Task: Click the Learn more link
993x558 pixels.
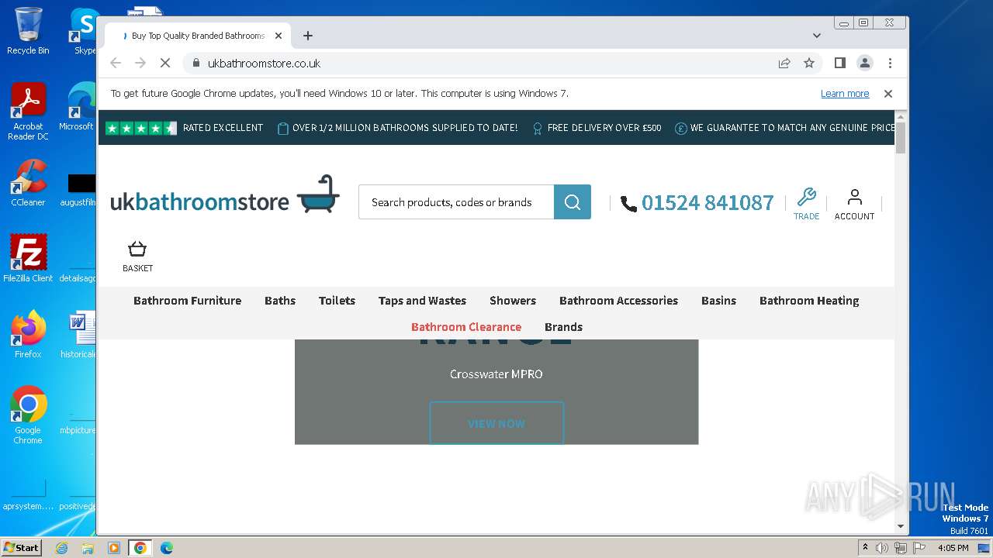Action: pos(845,94)
